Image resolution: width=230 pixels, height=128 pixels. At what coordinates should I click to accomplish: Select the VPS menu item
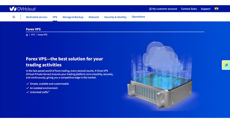pos(55,17)
